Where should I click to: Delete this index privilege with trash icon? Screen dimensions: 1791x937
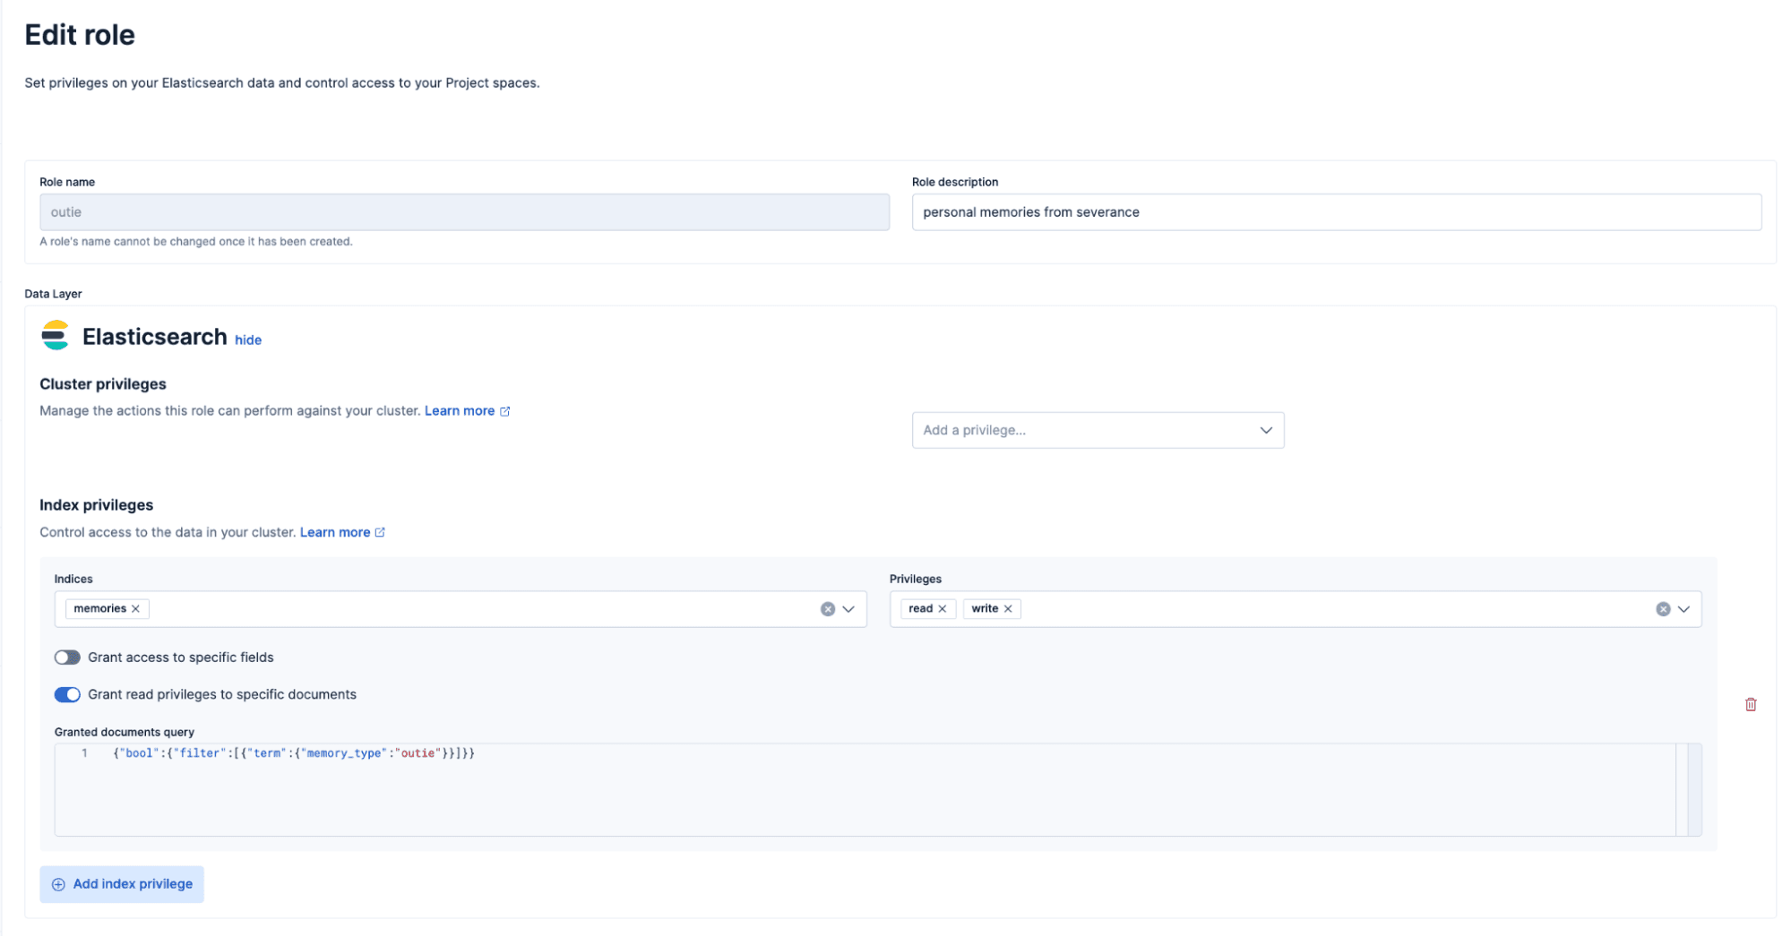[1750, 704]
